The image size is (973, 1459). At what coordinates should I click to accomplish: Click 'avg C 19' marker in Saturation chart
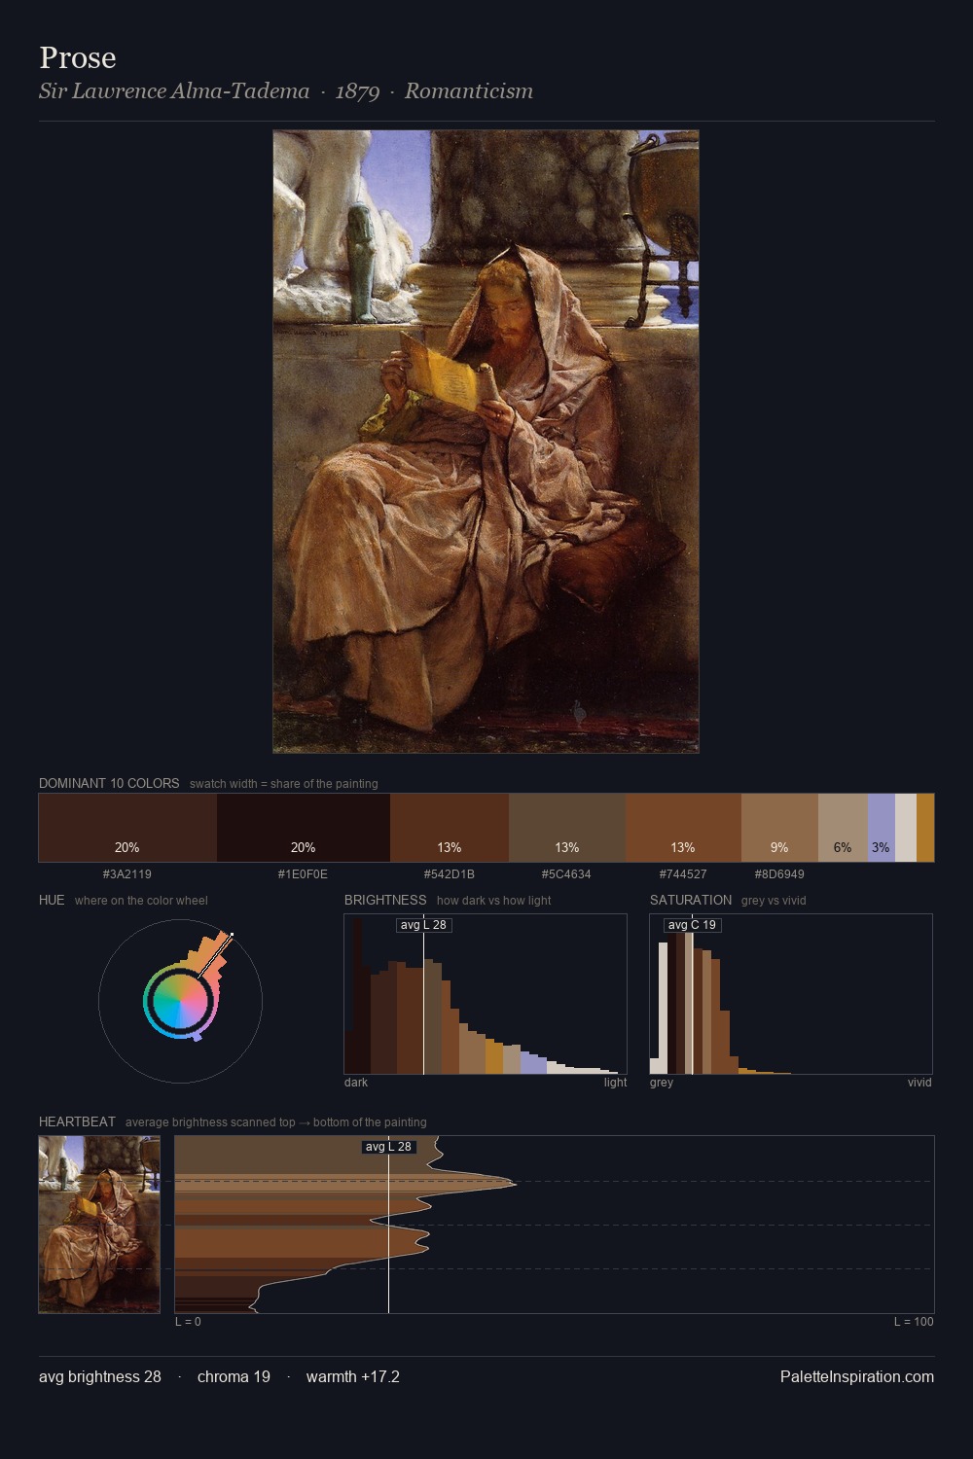692,925
